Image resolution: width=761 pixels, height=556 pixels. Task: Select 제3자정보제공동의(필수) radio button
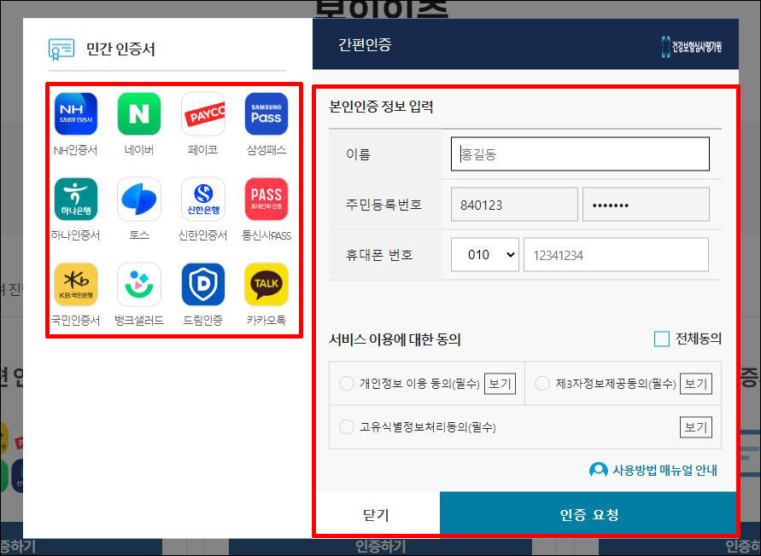click(541, 384)
